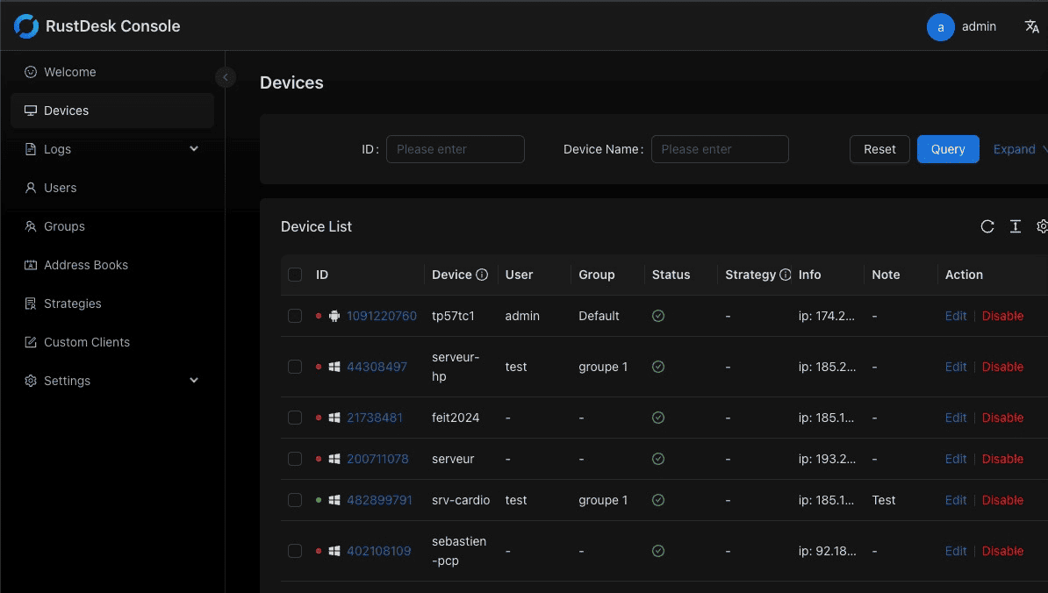Select the checkbox for device 482899791
This screenshot has height=593, width=1048.
(x=295, y=500)
